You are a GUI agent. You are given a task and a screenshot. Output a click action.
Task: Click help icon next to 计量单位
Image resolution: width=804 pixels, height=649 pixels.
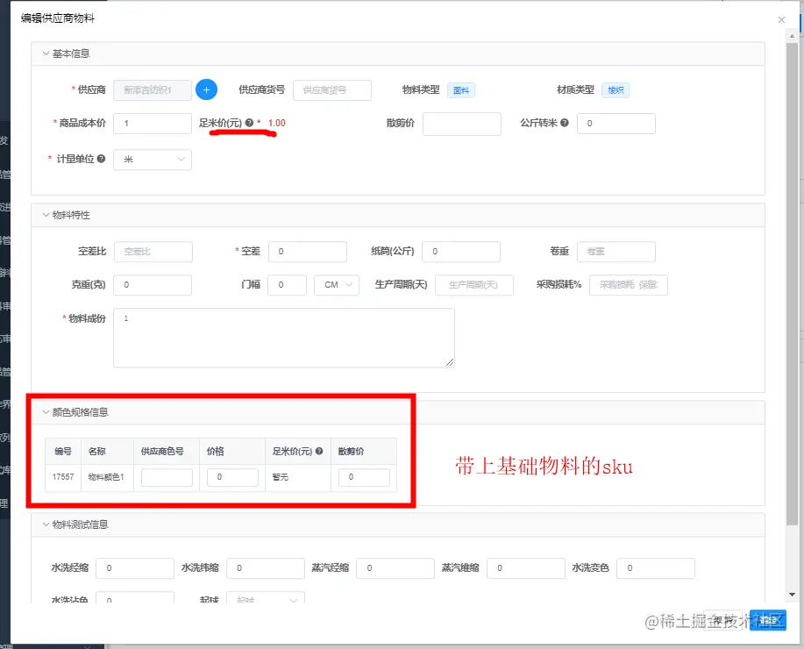click(101, 159)
